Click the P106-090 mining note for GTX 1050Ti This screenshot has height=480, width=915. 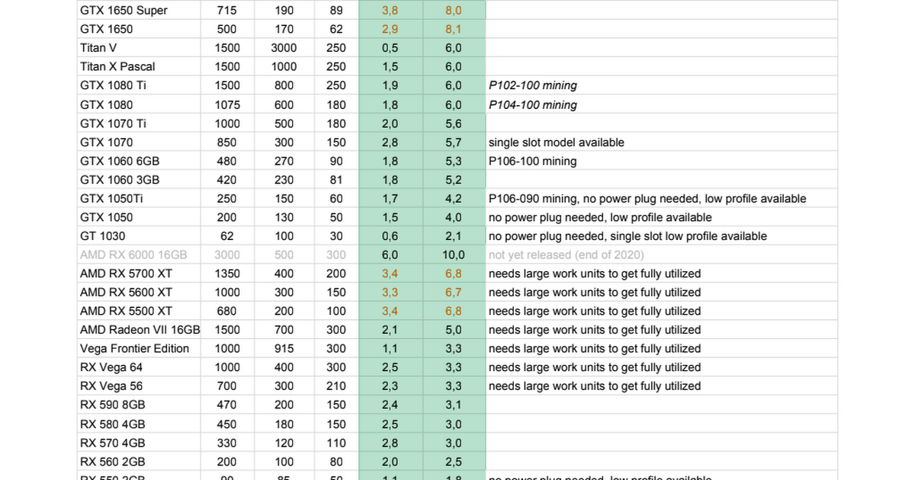pos(647,199)
